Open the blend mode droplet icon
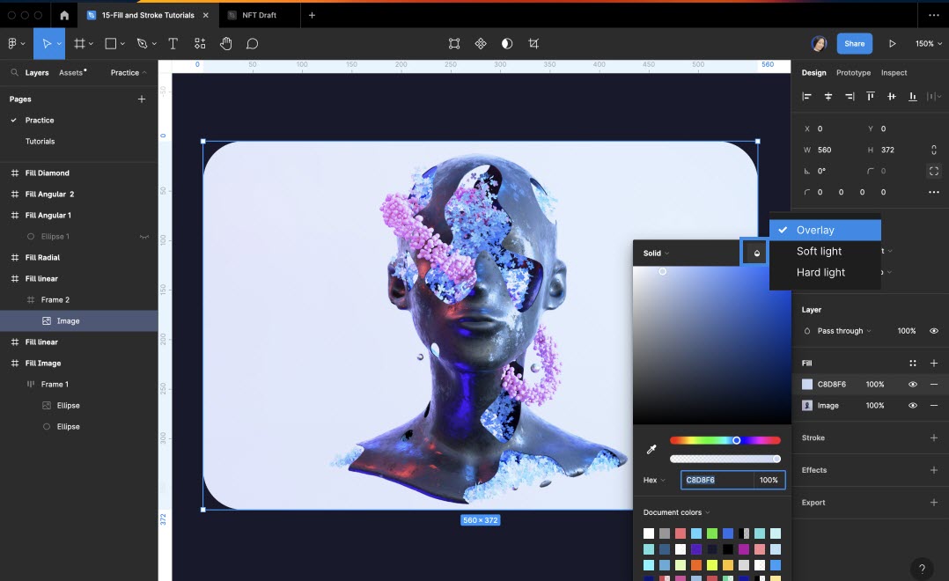Viewport: 949px width, 581px height. point(756,253)
